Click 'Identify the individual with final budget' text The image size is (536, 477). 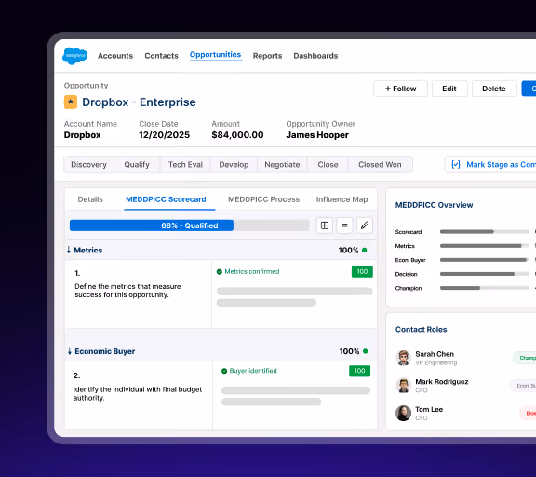[x=138, y=393]
